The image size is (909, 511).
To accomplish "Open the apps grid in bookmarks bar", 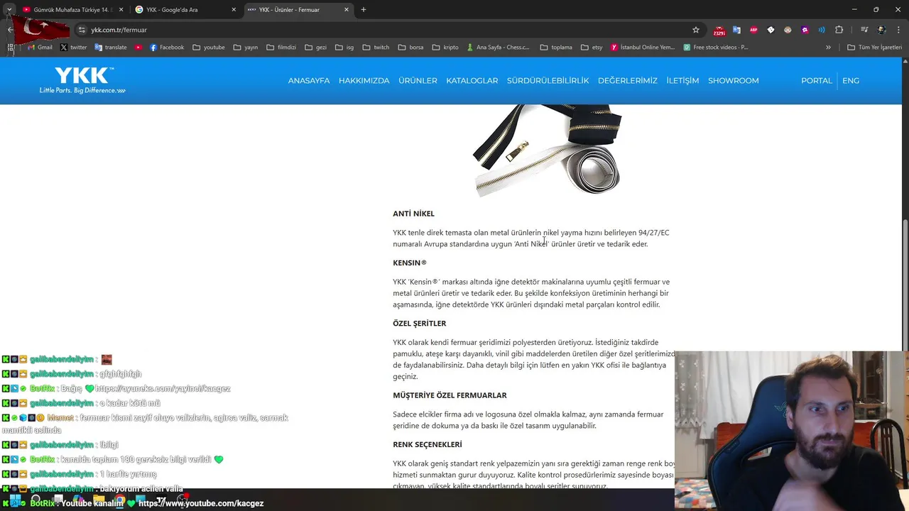I will 11,48.
